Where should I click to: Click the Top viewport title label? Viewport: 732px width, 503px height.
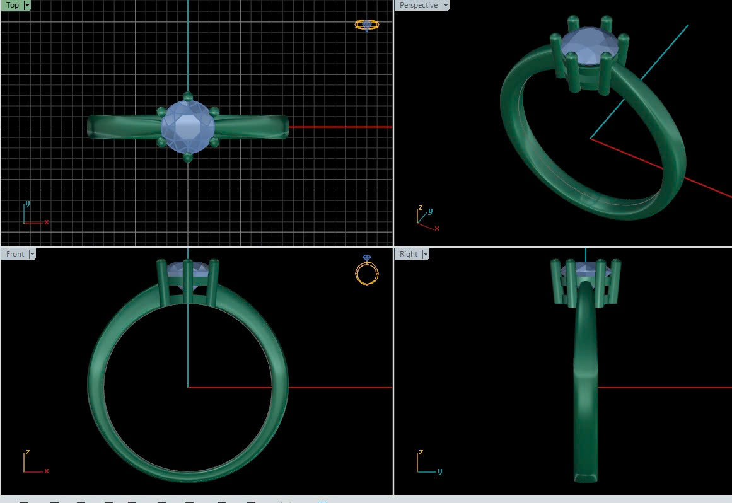coord(13,5)
